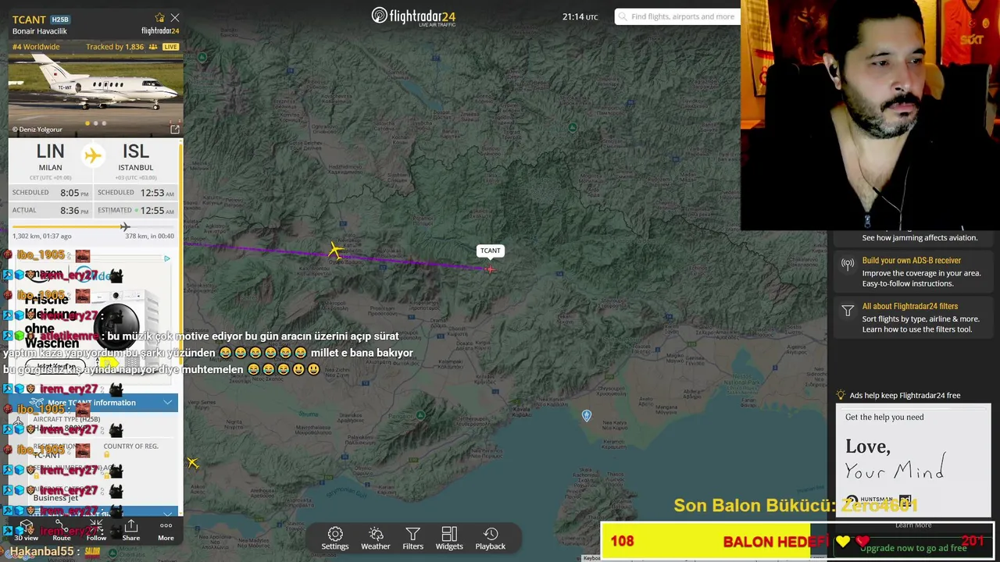This screenshot has height=562, width=1000.
Task: Click locked COUNTRY OF REG. field
Action: [130, 450]
